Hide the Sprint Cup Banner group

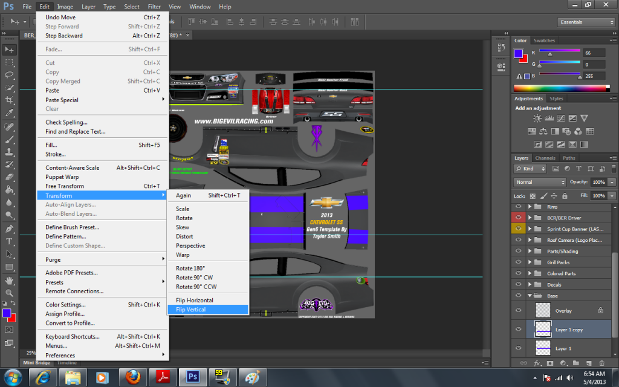coord(518,228)
